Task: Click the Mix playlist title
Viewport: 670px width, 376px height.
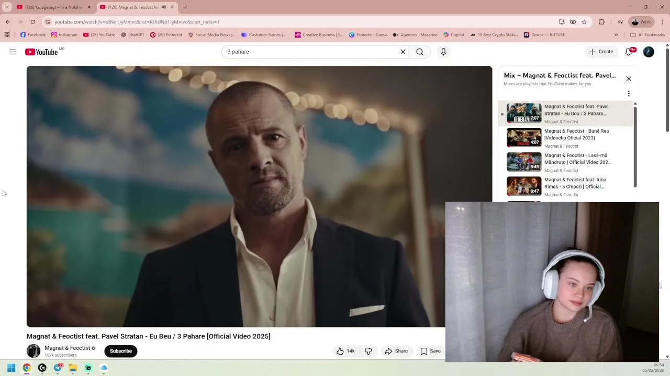Action: [560, 75]
